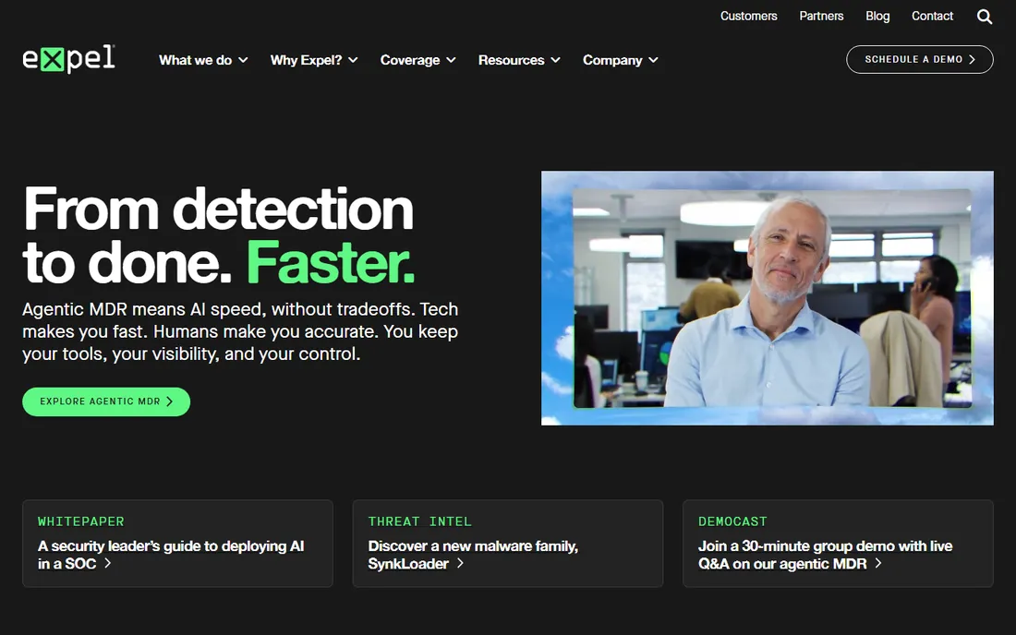The image size is (1016, 635).
Task: Click the green Faster. headline word
Action: 331,263
